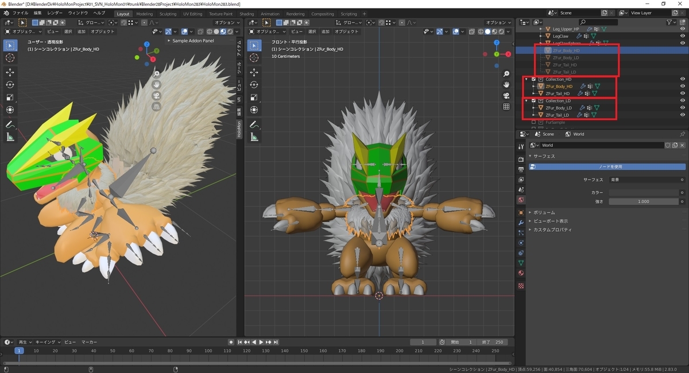Hide LegClaw object via its eye icon

click(x=683, y=36)
